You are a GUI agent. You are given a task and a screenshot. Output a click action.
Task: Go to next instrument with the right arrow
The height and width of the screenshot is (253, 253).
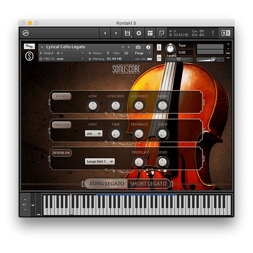(x=116, y=33)
